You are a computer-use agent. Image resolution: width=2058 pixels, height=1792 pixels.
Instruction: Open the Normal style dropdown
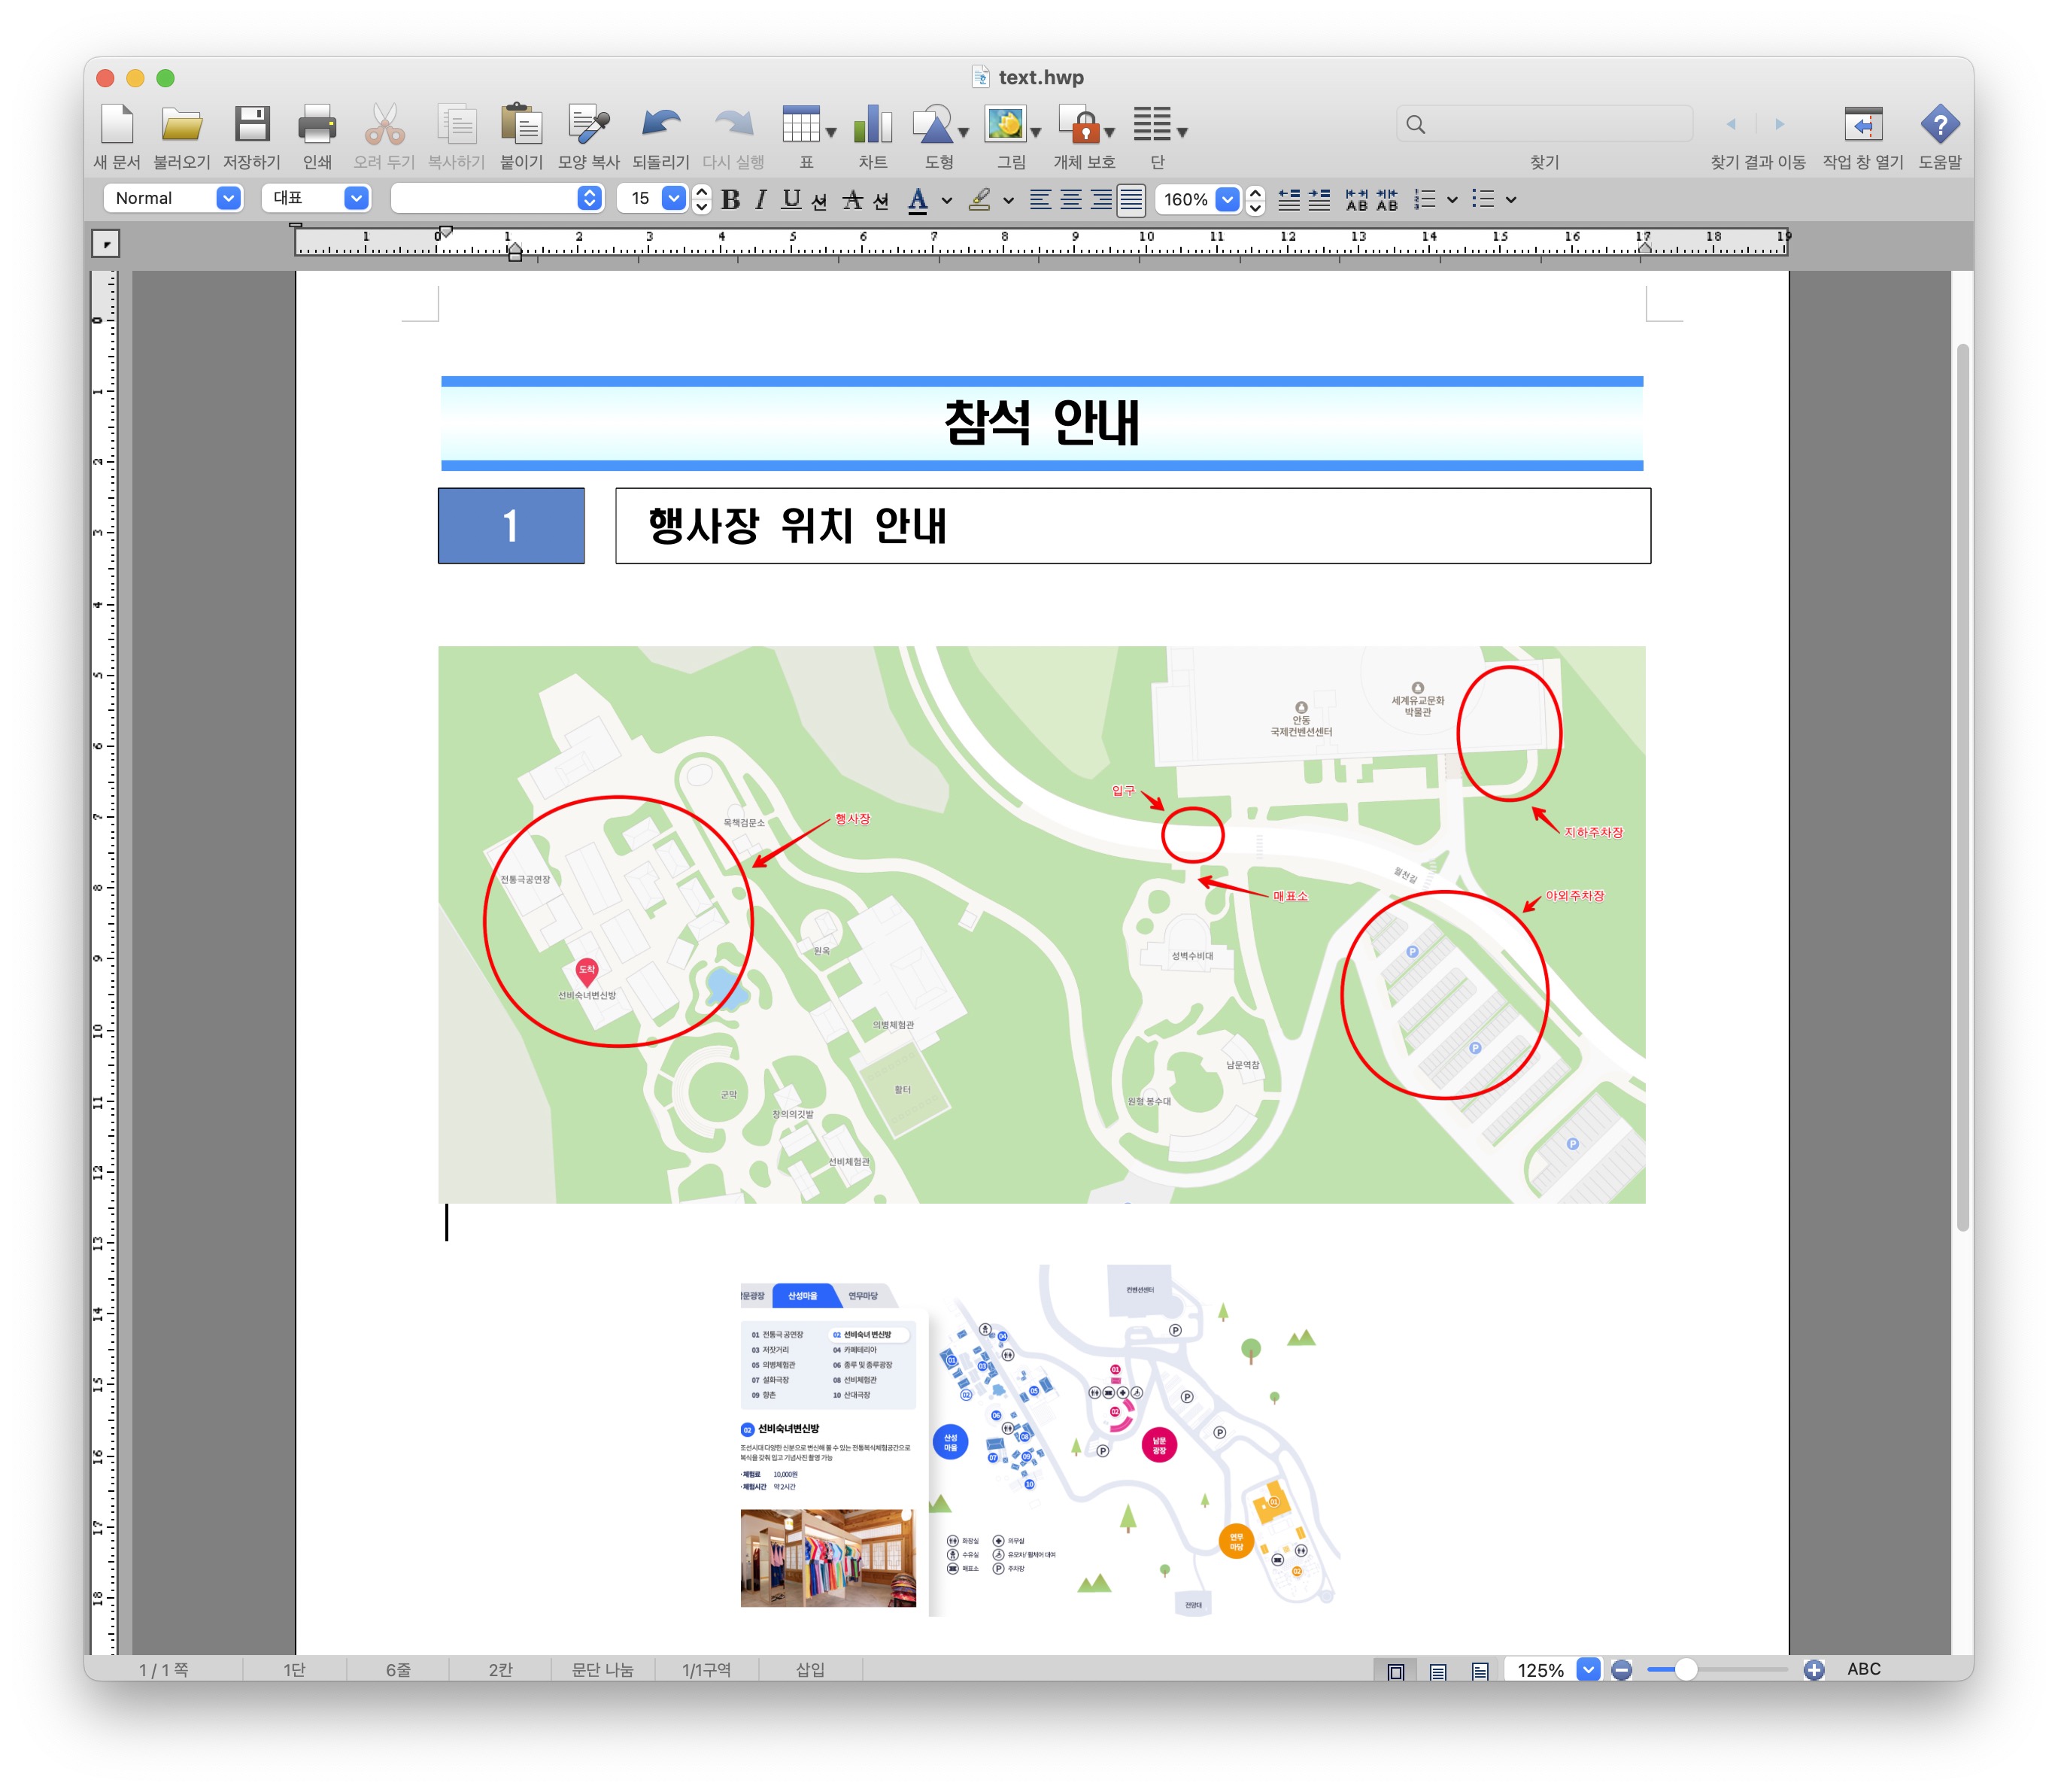[x=228, y=198]
